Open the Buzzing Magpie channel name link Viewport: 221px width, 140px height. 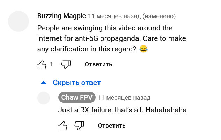[x=61, y=16]
